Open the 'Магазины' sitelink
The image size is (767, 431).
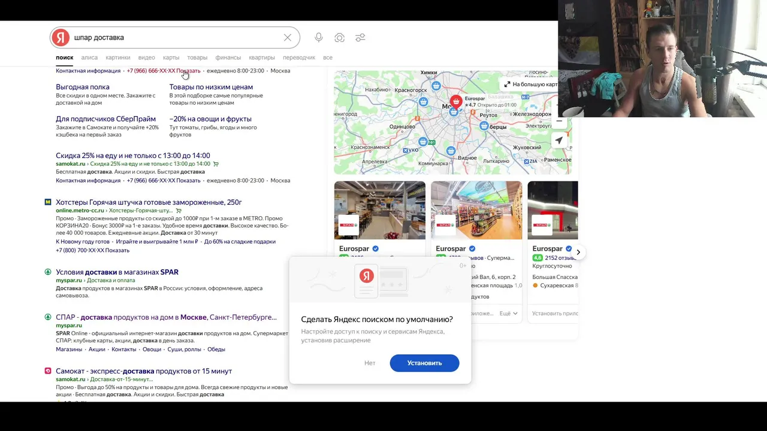[x=69, y=350]
